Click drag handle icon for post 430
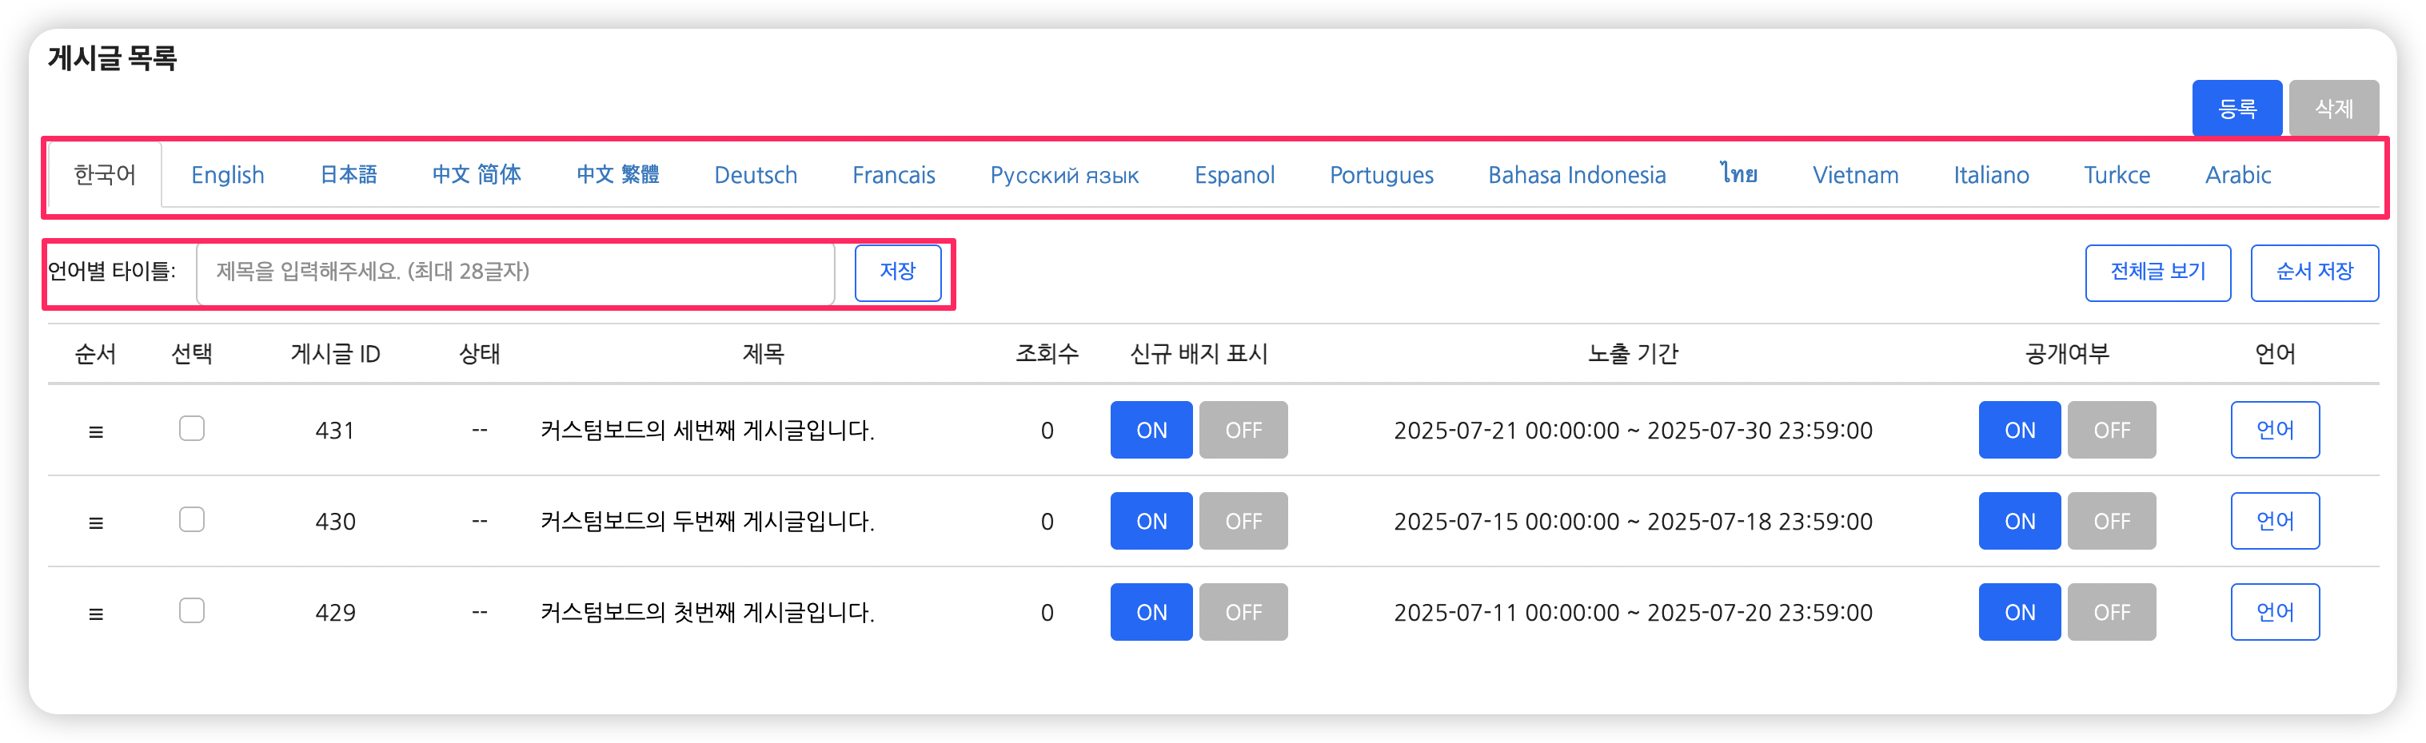Screen dimensions: 2426x743 pos(95,523)
